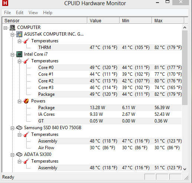This screenshot has height=183, width=192.
Task: Click the Samsung SSD 840 EVO 750GB label
Action: coord(53,128)
